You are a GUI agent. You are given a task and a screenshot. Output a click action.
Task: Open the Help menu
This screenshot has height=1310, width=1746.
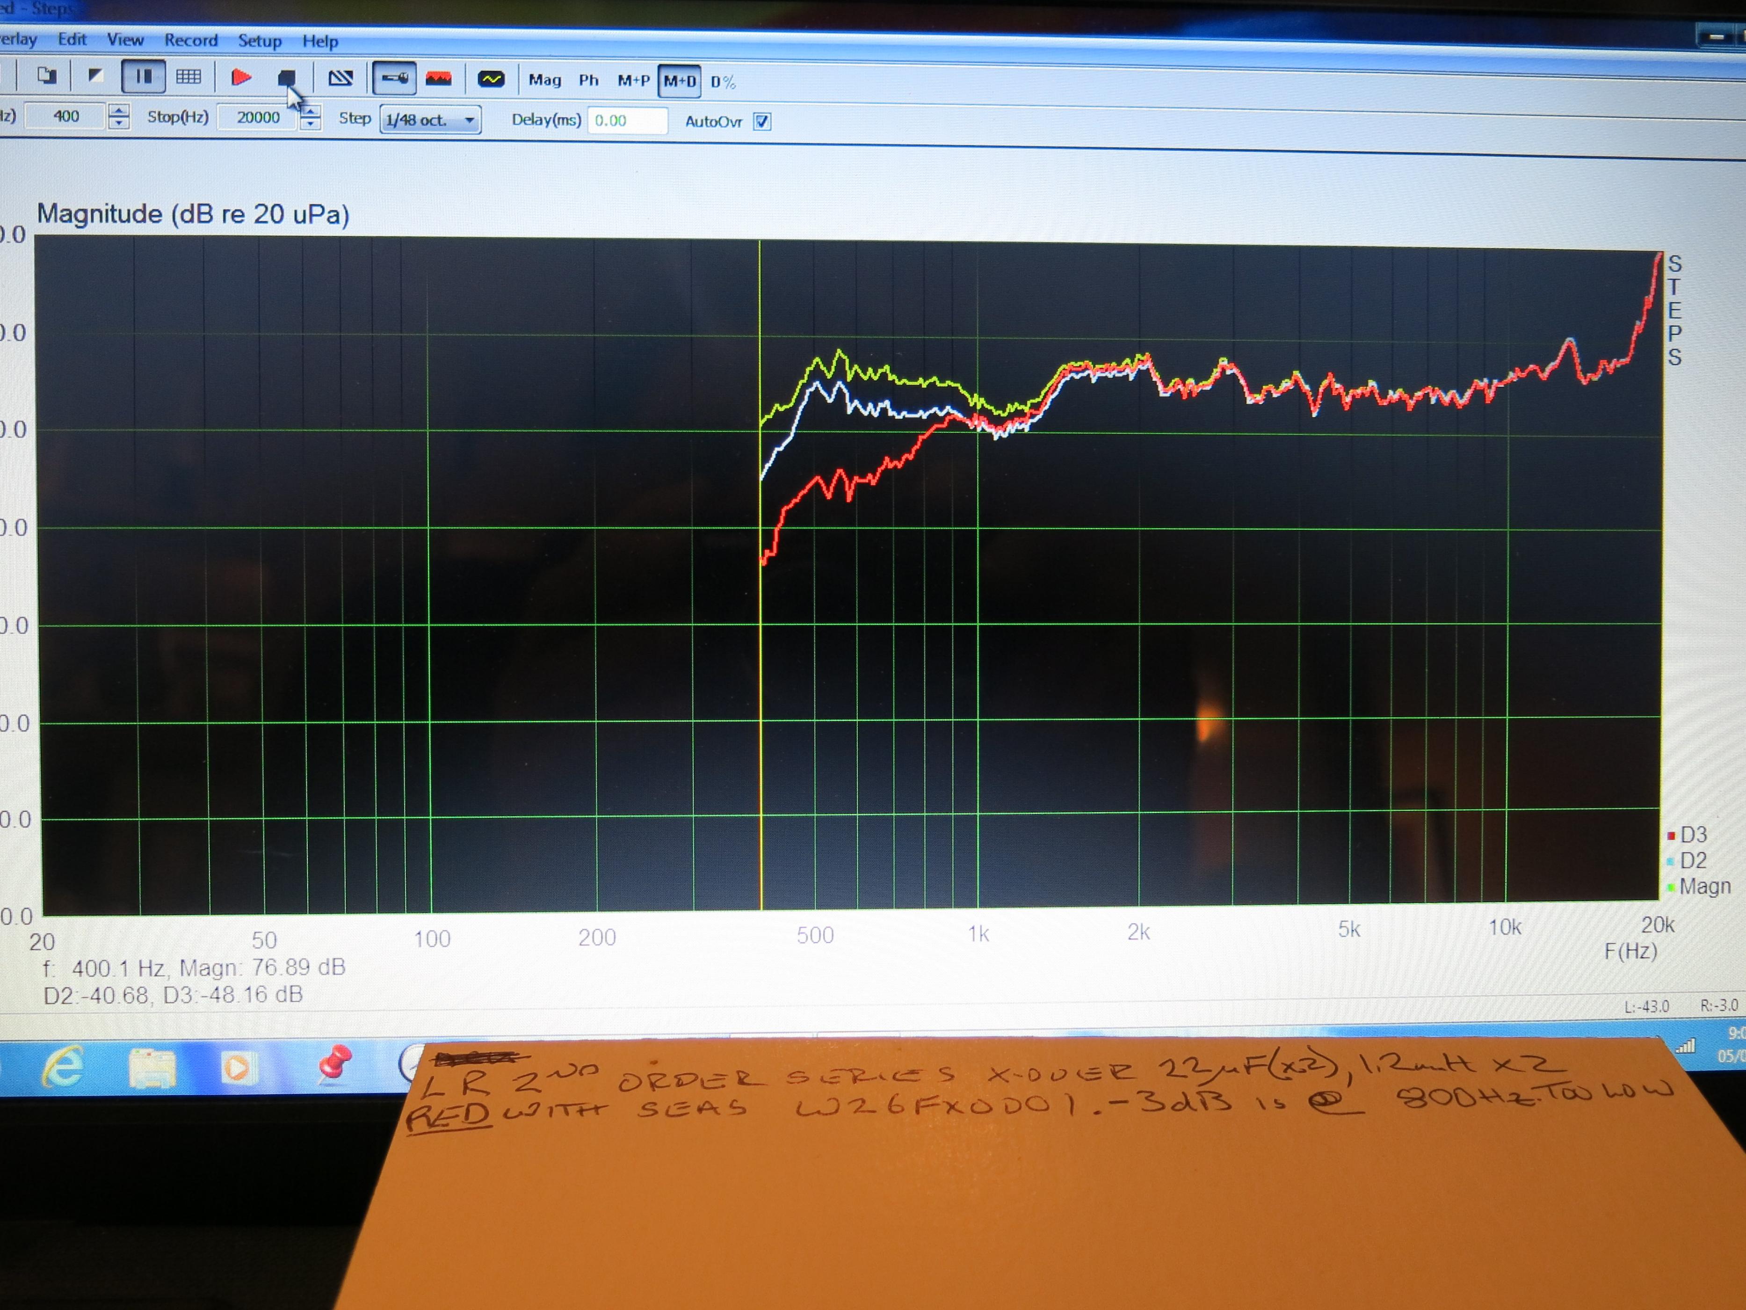coord(320,41)
